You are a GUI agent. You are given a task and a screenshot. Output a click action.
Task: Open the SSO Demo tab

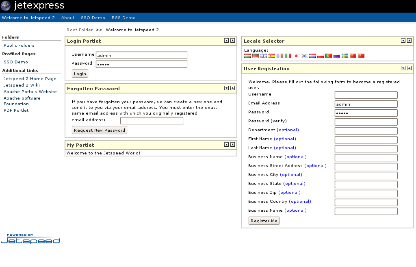(x=93, y=18)
